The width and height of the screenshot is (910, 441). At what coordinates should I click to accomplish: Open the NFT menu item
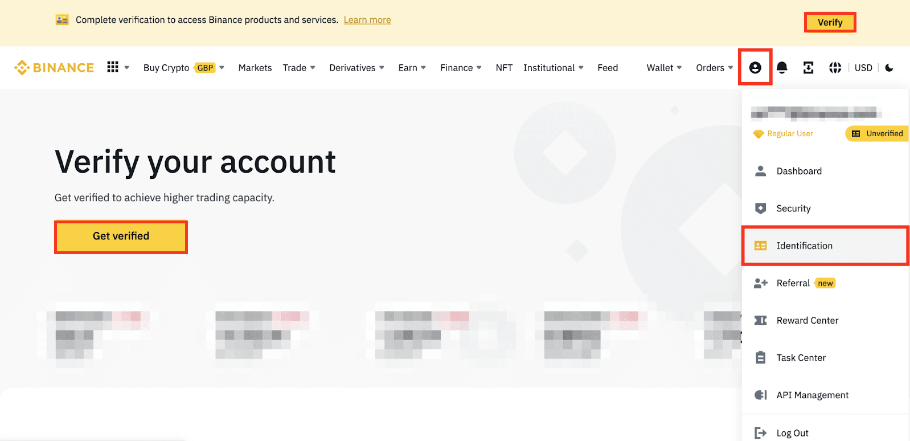504,68
